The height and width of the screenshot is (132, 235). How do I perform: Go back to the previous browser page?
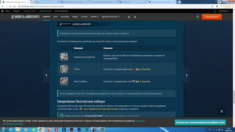click(x=3, y=6)
